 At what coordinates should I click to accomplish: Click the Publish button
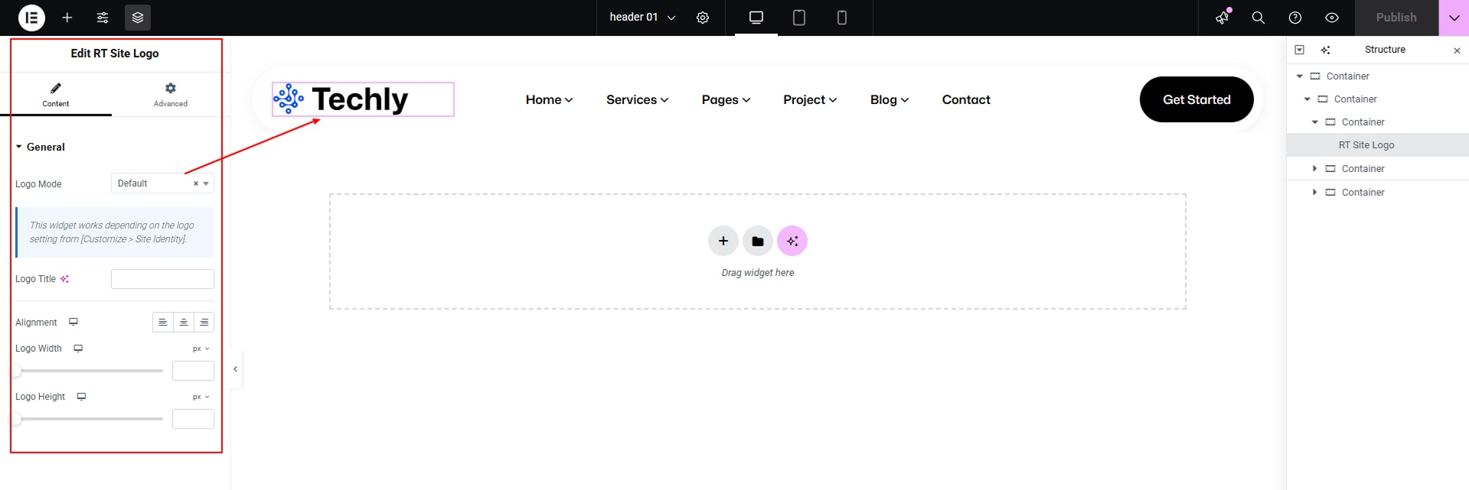[x=1396, y=18]
